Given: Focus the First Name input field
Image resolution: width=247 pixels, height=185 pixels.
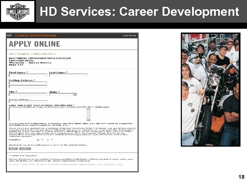Looking at the screenshot, I should coord(28,75).
